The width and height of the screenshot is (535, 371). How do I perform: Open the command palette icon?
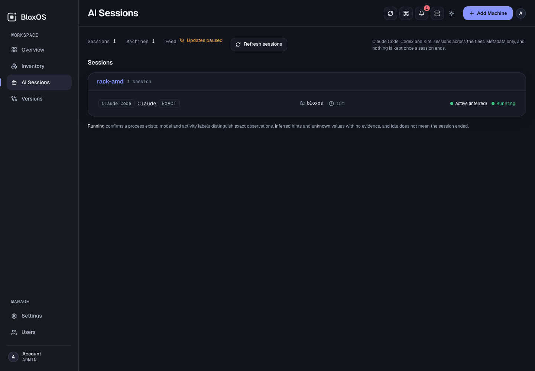(x=406, y=13)
